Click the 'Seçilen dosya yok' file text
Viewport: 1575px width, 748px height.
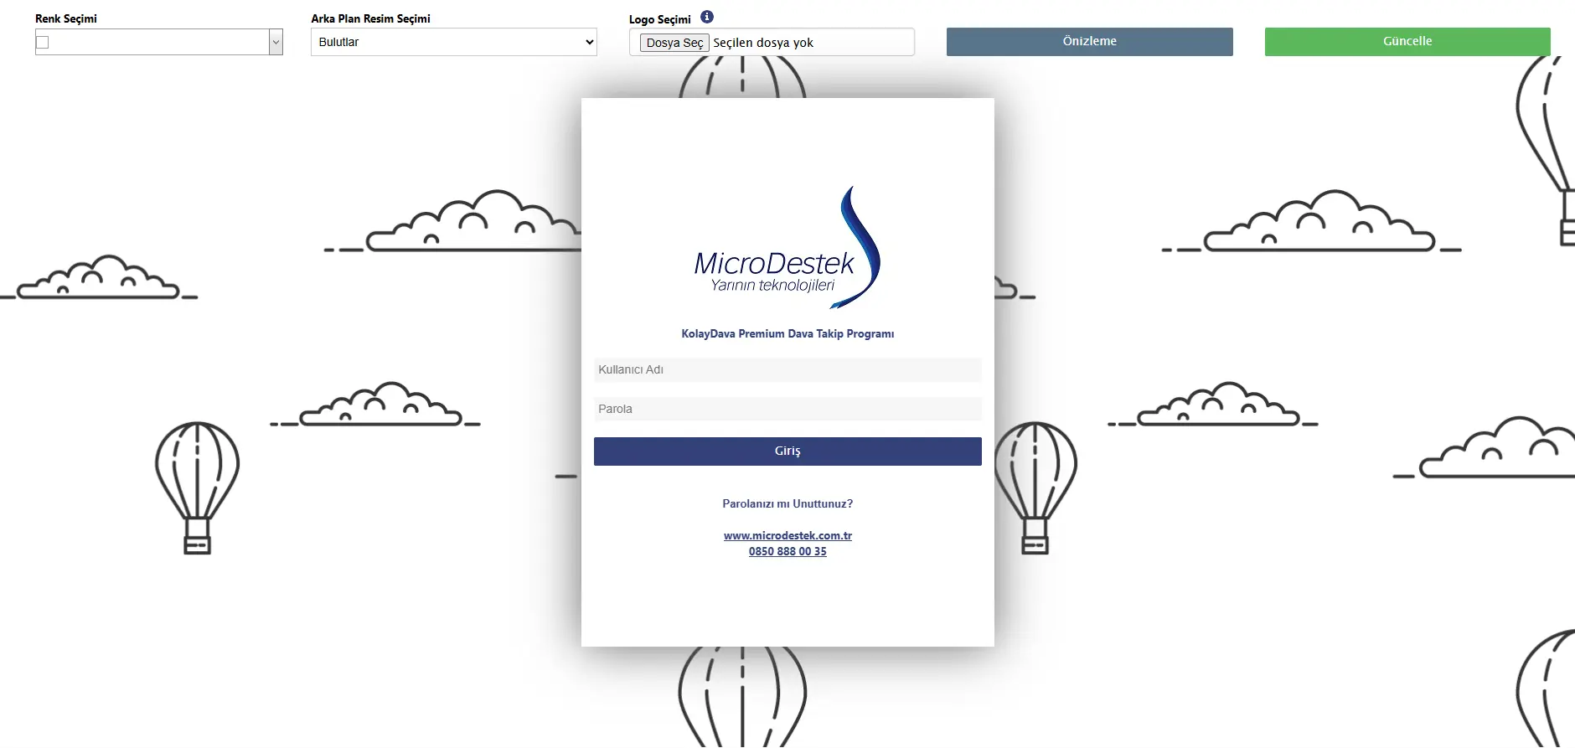point(762,43)
